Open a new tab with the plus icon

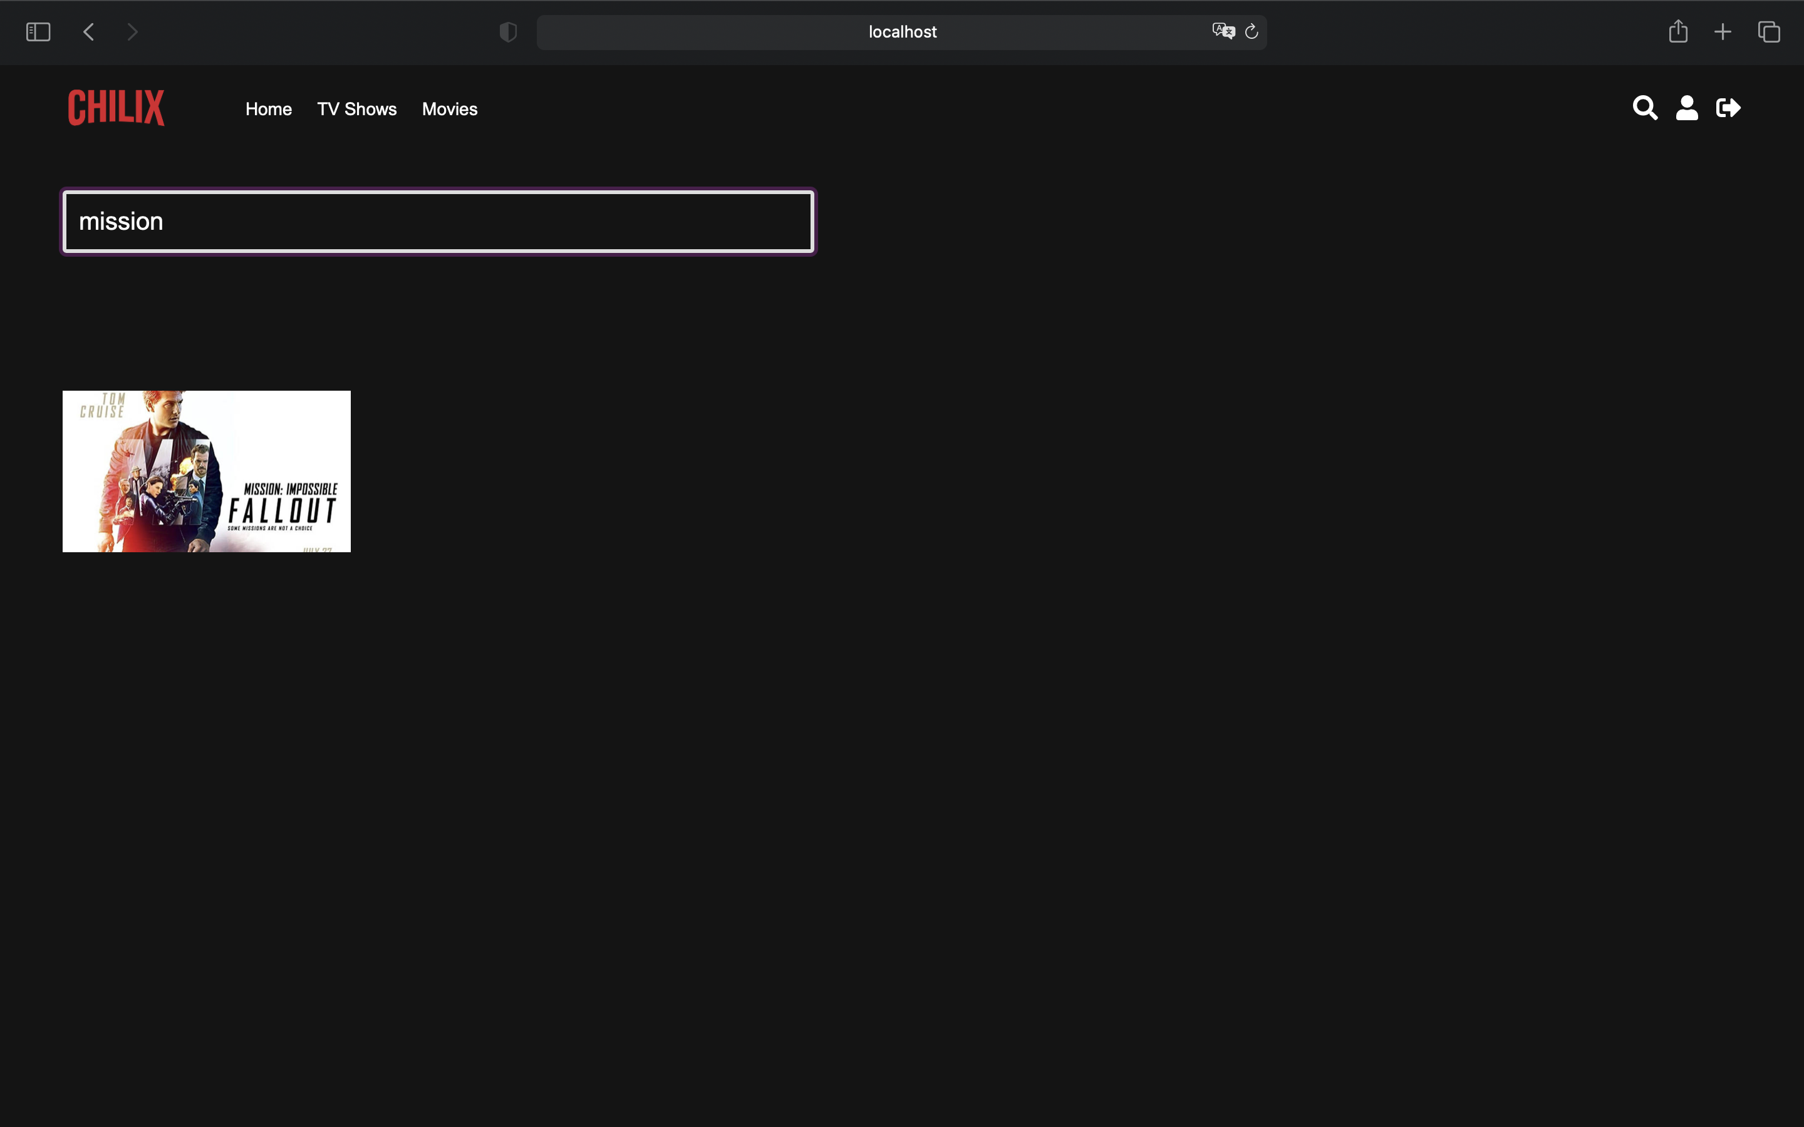[x=1723, y=31]
